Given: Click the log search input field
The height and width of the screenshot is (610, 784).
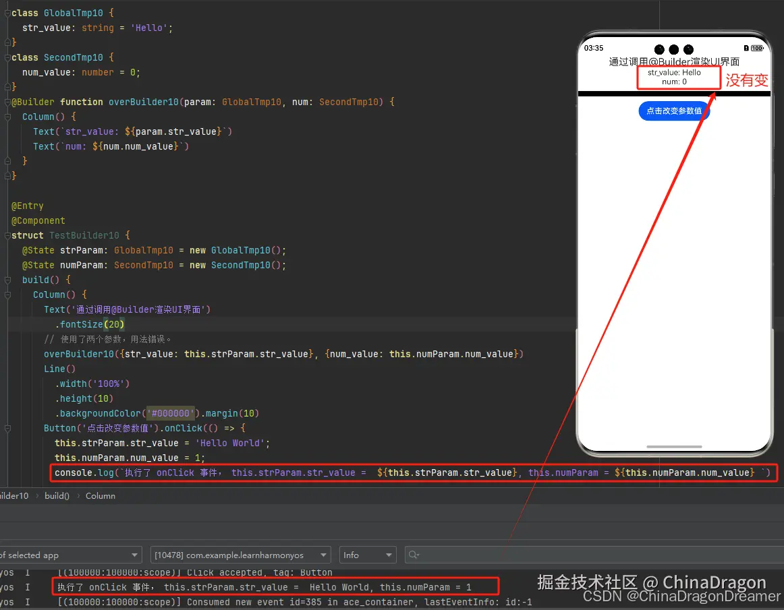Looking at the screenshot, I should coord(594,555).
